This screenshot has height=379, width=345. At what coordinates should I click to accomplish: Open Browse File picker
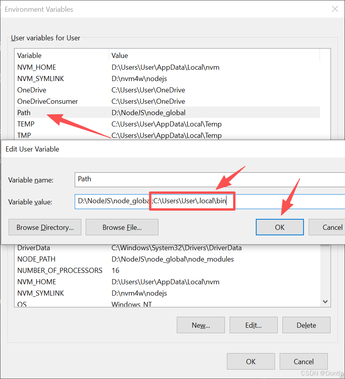pos(122,227)
